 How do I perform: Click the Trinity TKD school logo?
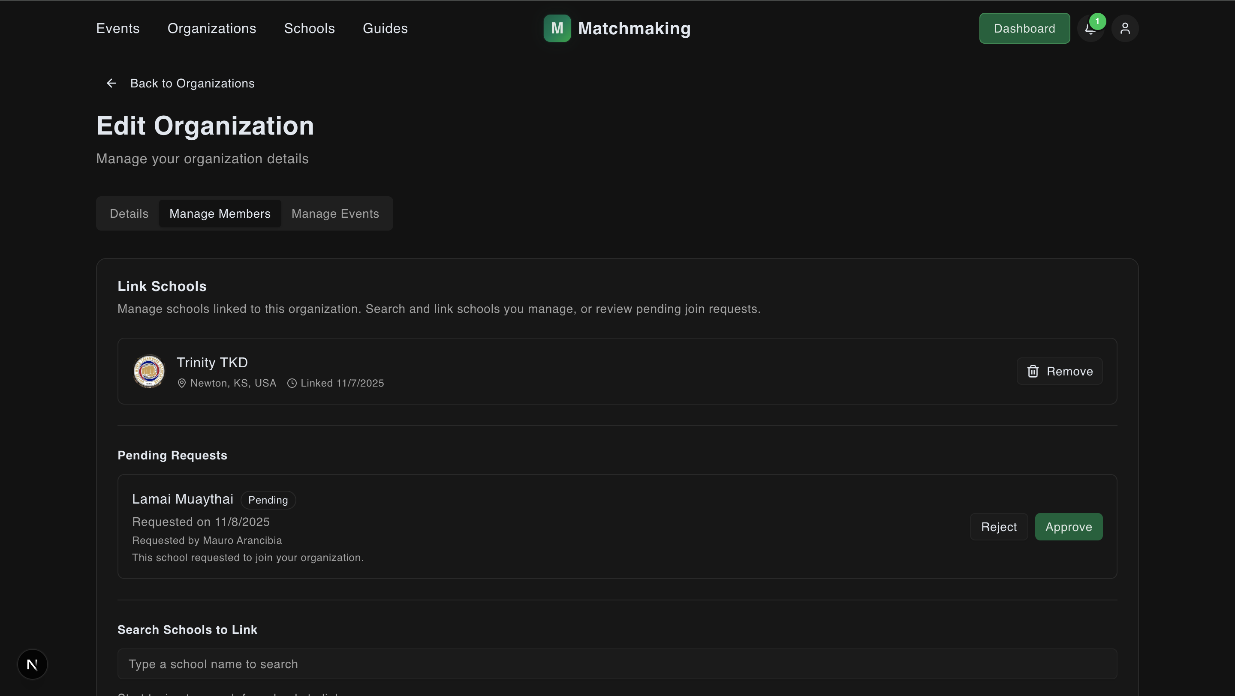(x=149, y=371)
